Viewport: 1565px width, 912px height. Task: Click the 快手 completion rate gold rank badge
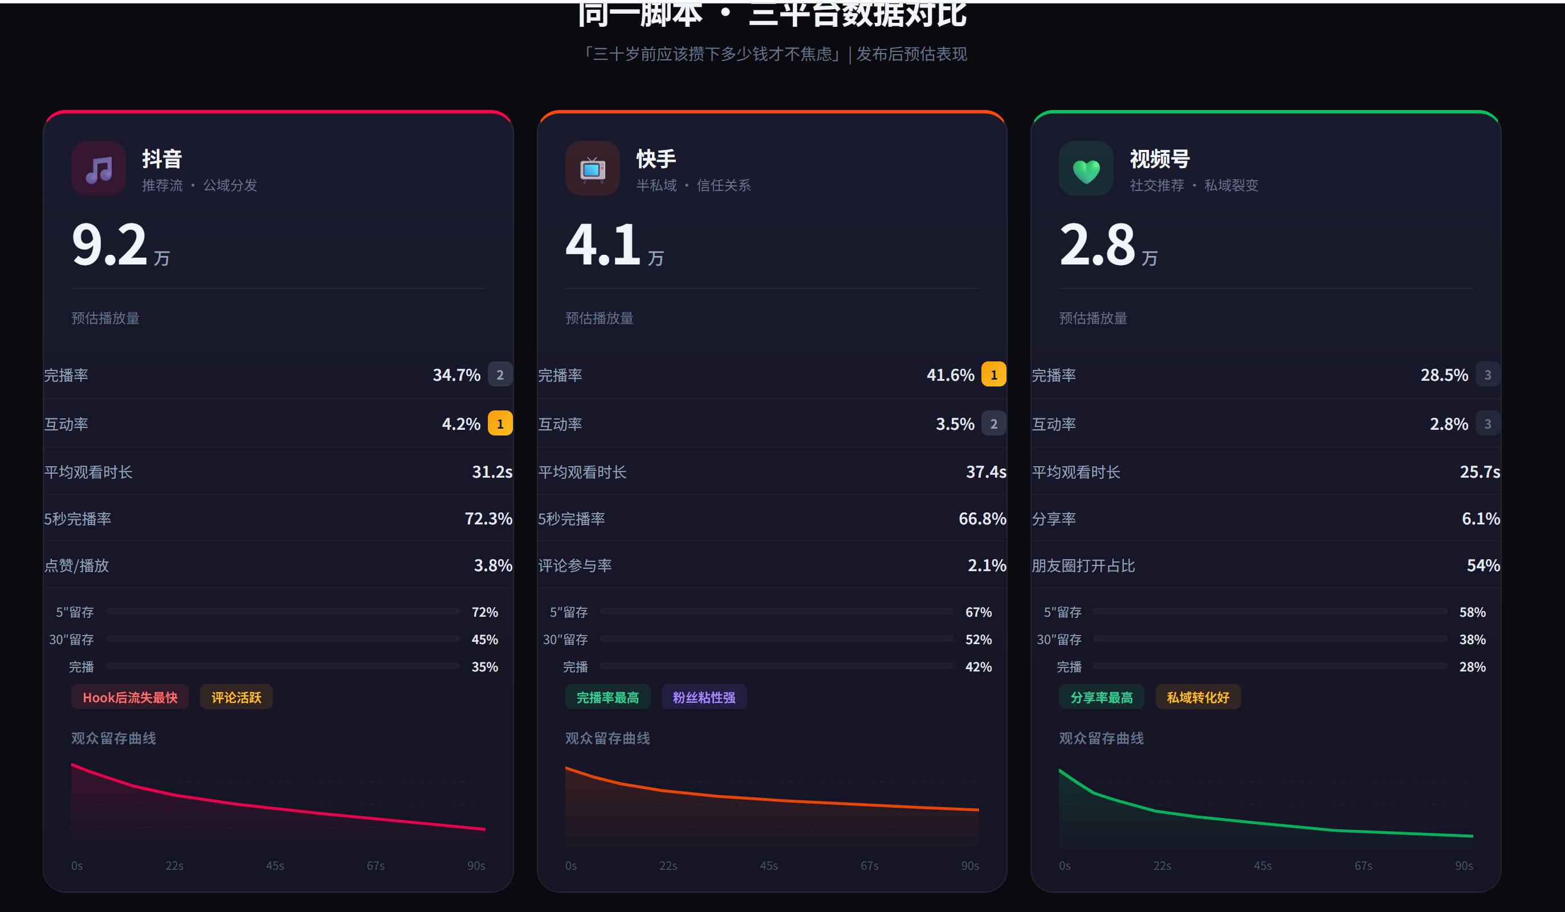[x=993, y=374]
